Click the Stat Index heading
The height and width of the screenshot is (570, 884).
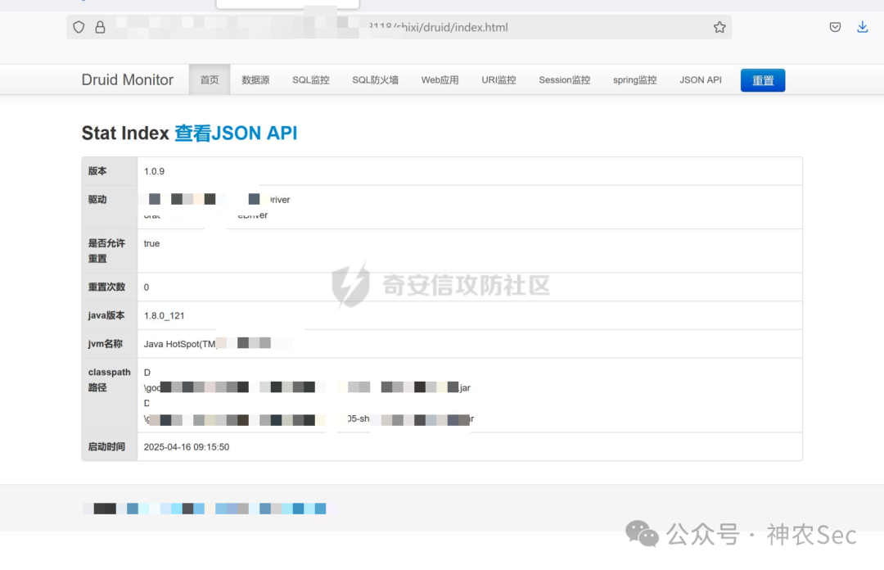pyautogui.click(x=125, y=133)
